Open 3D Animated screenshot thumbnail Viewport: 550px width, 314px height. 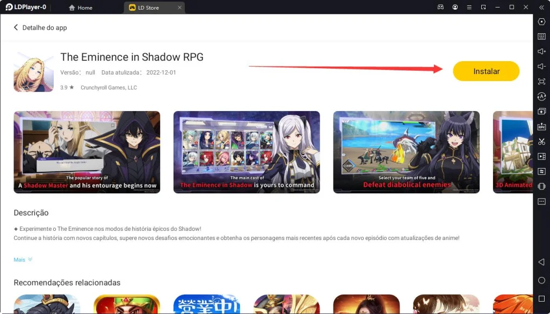pyautogui.click(x=513, y=152)
